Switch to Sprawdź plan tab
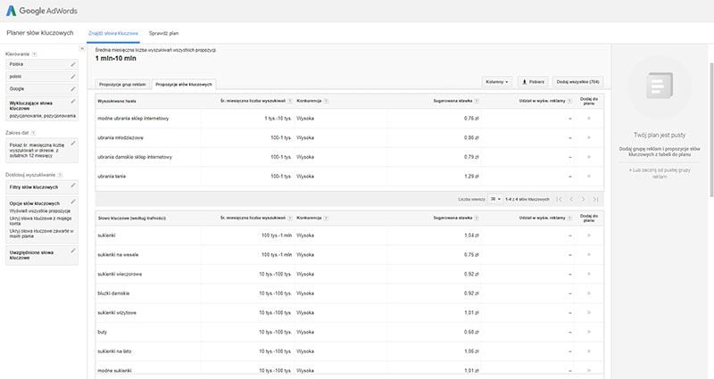Image resolution: width=714 pixels, height=379 pixels. click(164, 33)
